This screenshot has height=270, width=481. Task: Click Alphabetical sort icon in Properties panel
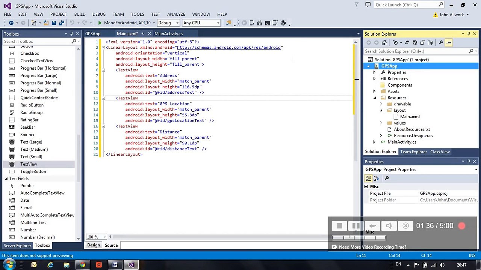376,178
